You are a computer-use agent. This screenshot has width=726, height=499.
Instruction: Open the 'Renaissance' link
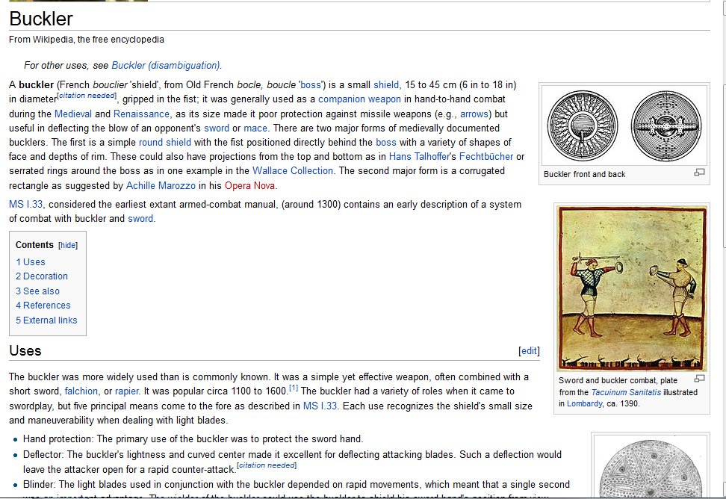point(141,114)
